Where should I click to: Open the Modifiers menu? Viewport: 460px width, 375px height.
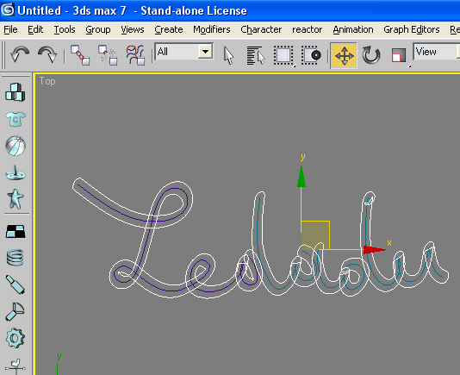(212, 29)
